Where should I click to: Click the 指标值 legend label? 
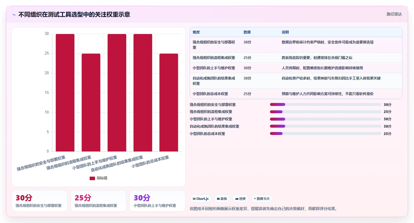(x=102, y=178)
